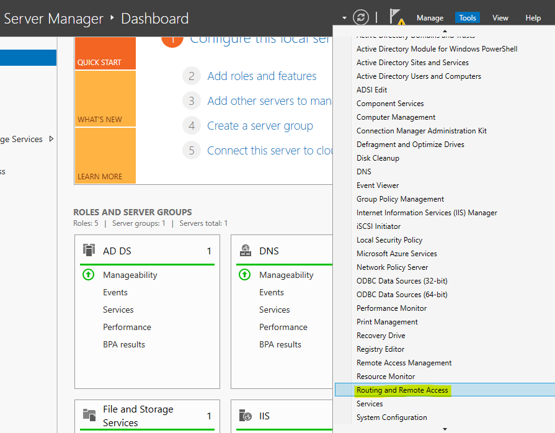The image size is (555, 433).
Task: Expand the Storage Services arrow in left sidebar
Action: 51,139
